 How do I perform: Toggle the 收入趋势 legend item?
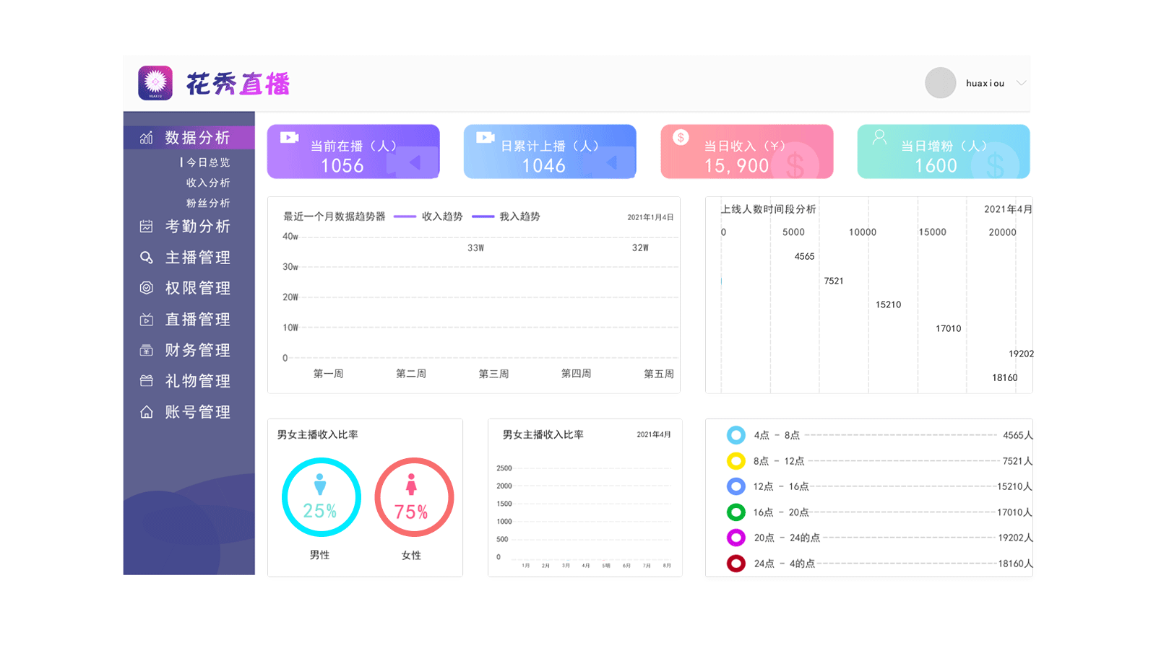[x=428, y=216]
